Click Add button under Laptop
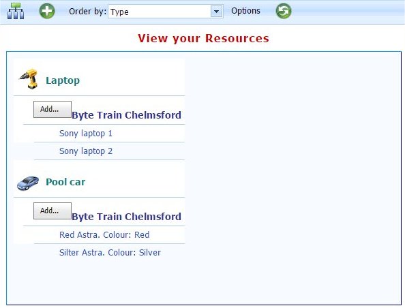405x308 pixels. [x=52, y=109]
